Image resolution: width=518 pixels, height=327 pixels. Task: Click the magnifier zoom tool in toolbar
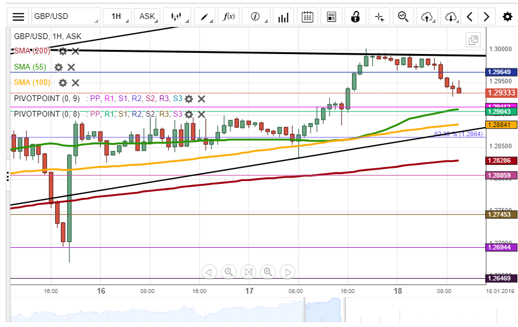pyautogui.click(x=404, y=17)
